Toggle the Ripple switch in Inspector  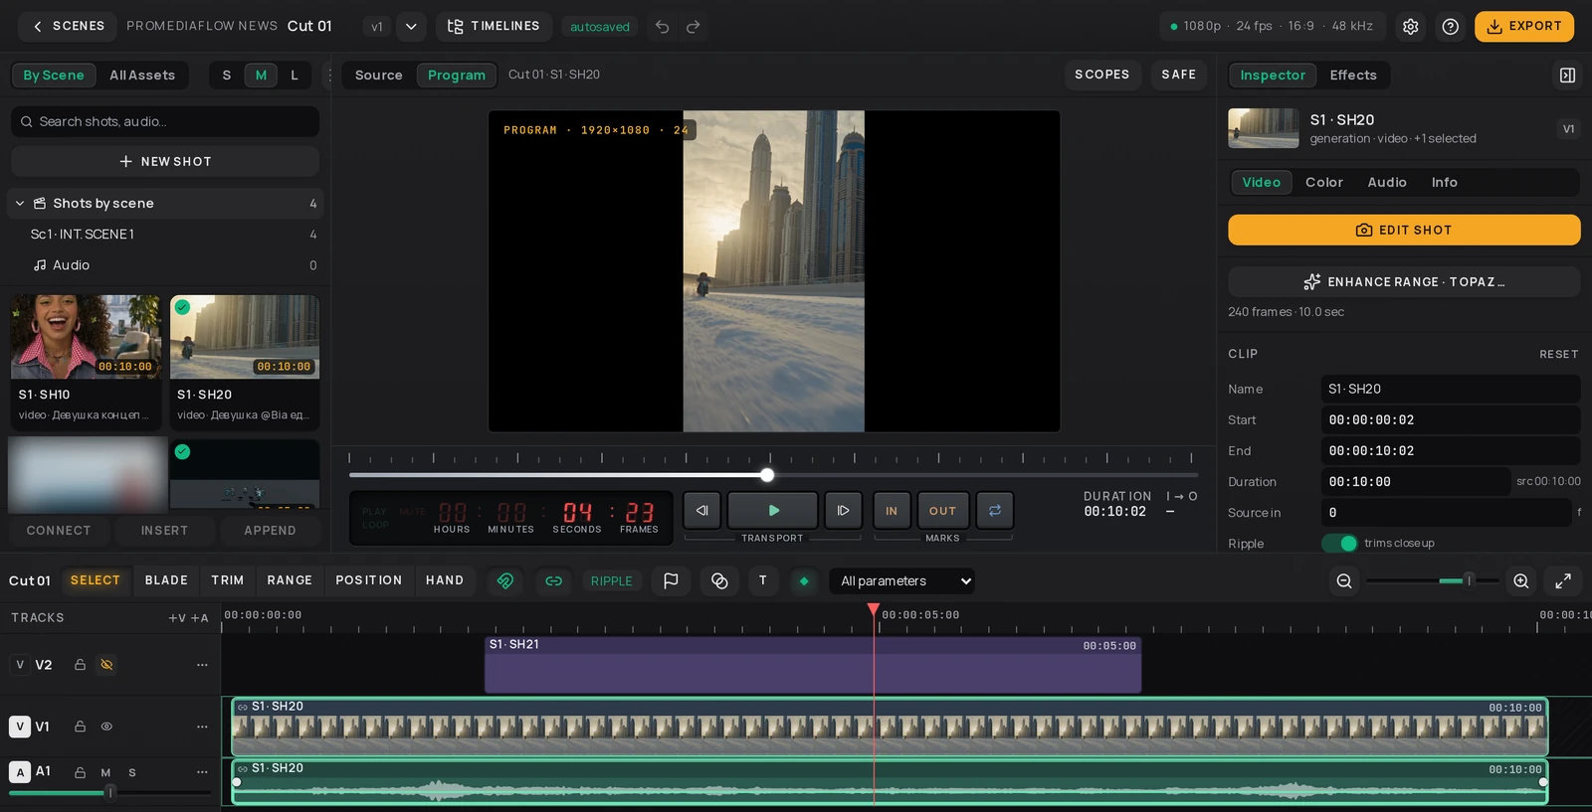(1339, 543)
